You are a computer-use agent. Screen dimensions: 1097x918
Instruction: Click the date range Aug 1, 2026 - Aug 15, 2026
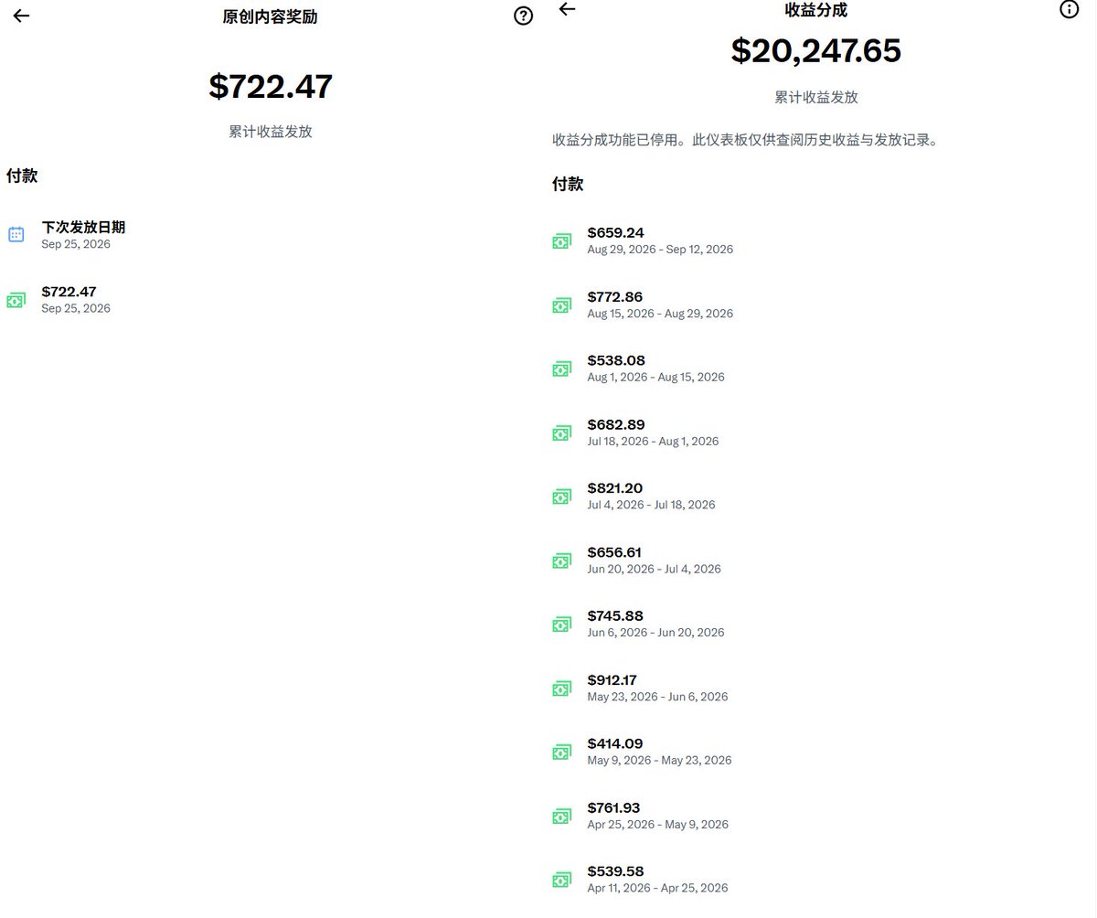pos(656,378)
